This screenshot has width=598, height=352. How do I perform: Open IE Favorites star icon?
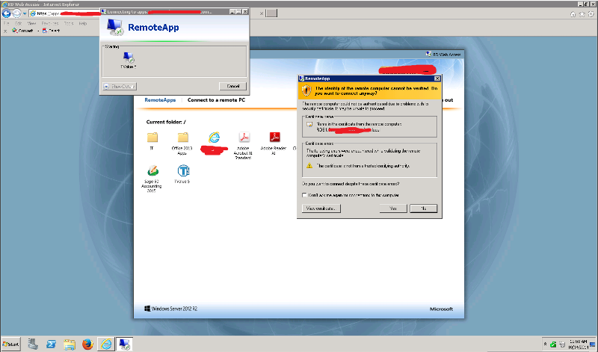point(582,14)
